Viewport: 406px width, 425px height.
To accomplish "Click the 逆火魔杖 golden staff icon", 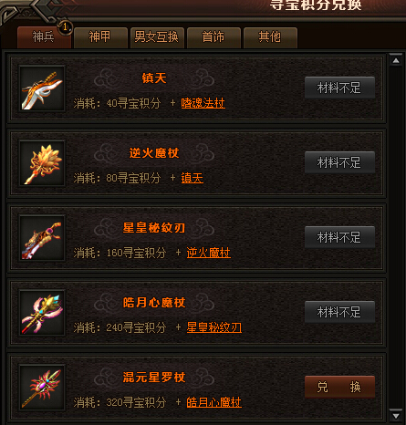I will click(x=42, y=163).
